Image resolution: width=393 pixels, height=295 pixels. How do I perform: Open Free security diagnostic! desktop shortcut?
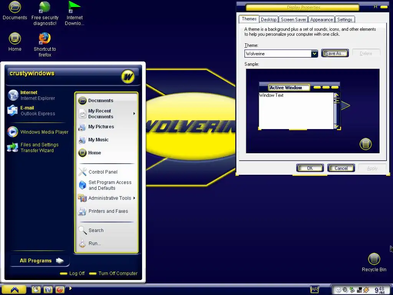45,13
